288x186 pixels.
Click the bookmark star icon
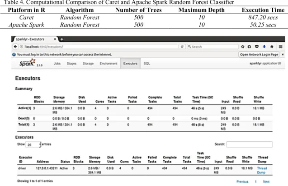coord(243,46)
